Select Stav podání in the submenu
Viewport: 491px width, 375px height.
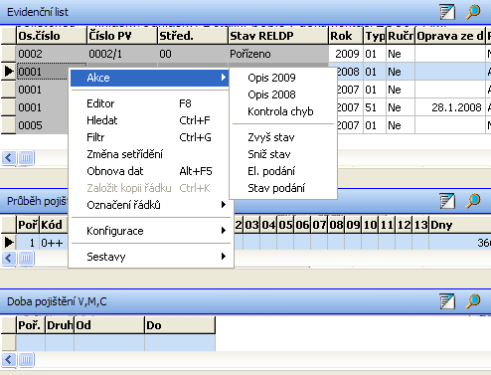click(x=283, y=188)
